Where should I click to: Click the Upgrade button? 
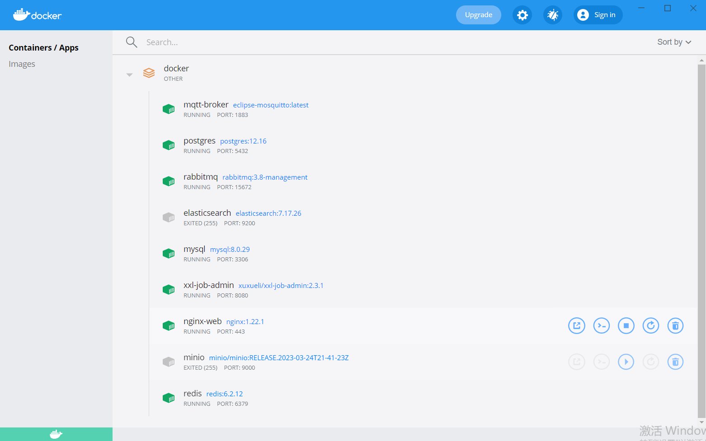point(479,15)
